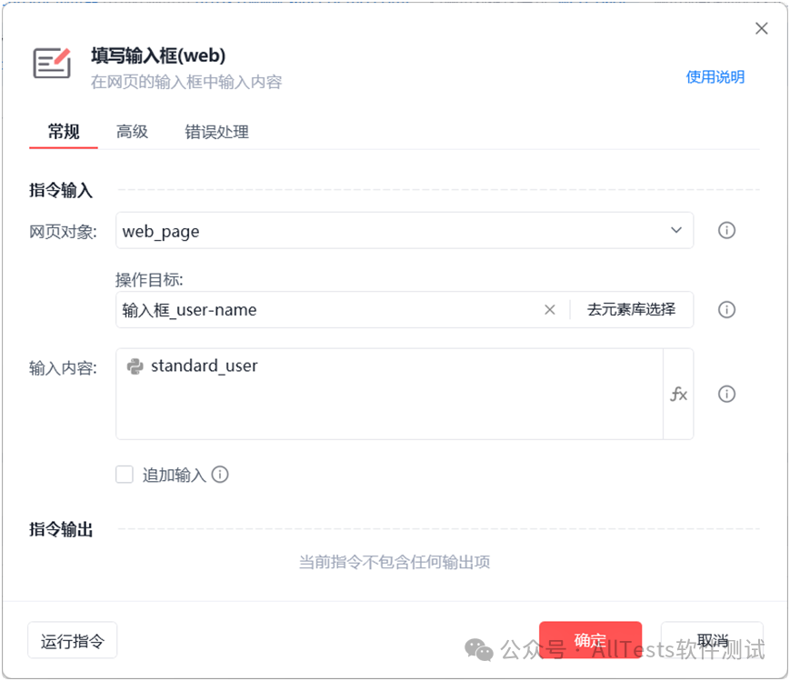
Task: Show info for the 操作目标 field
Action: (726, 309)
